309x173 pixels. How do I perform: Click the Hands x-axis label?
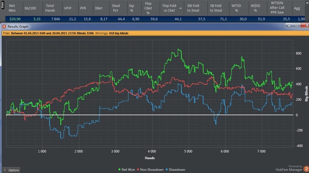[150, 158]
